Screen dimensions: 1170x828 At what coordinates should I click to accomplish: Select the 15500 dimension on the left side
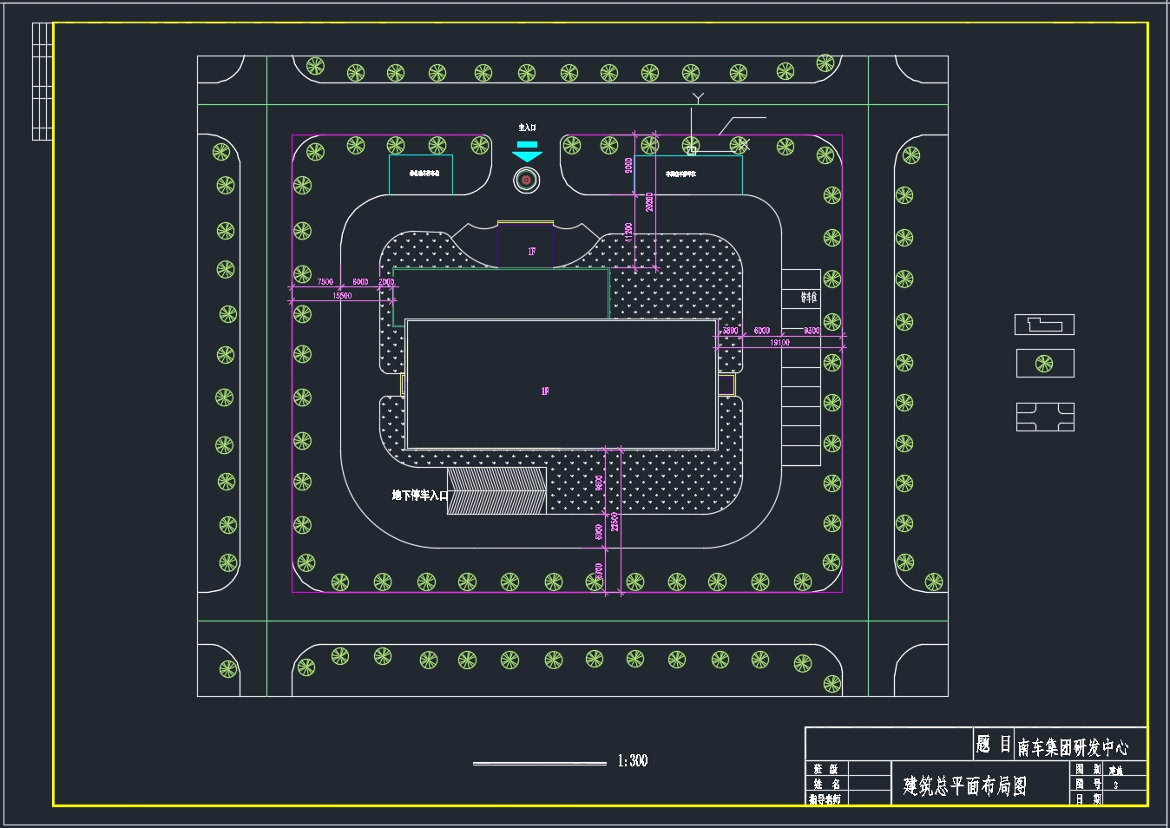click(342, 296)
